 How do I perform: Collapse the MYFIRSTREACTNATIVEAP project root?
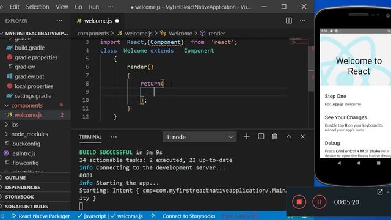pyautogui.click(x=34, y=33)
